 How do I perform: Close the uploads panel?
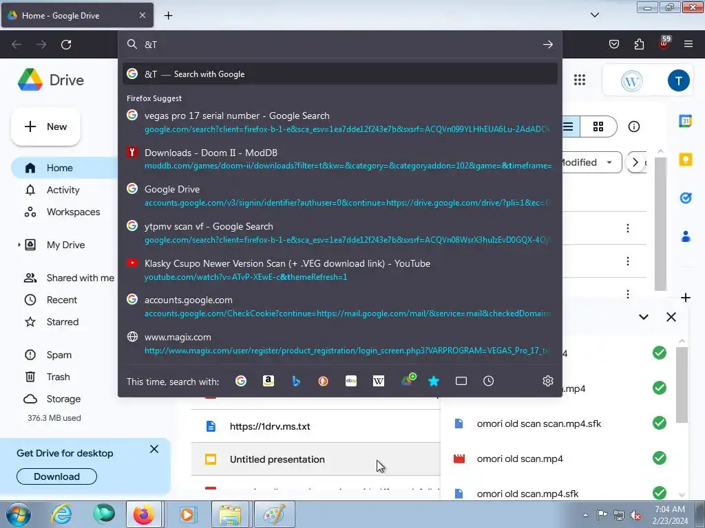tap(671, 317)
